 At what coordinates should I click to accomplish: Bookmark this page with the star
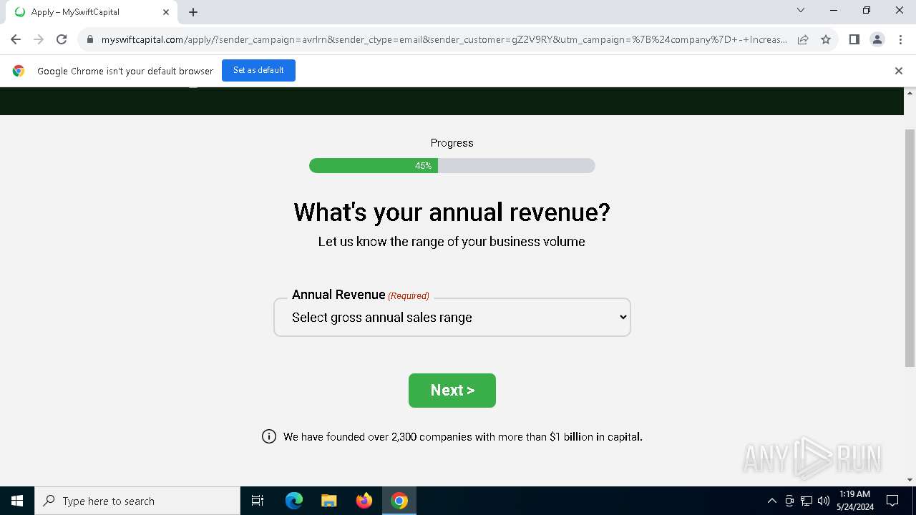pyautogui.click(x=826, y=39)
